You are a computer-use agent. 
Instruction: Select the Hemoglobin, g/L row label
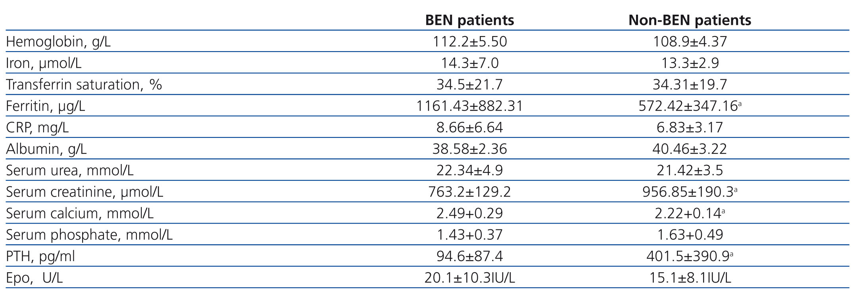[x=58, y=42]
